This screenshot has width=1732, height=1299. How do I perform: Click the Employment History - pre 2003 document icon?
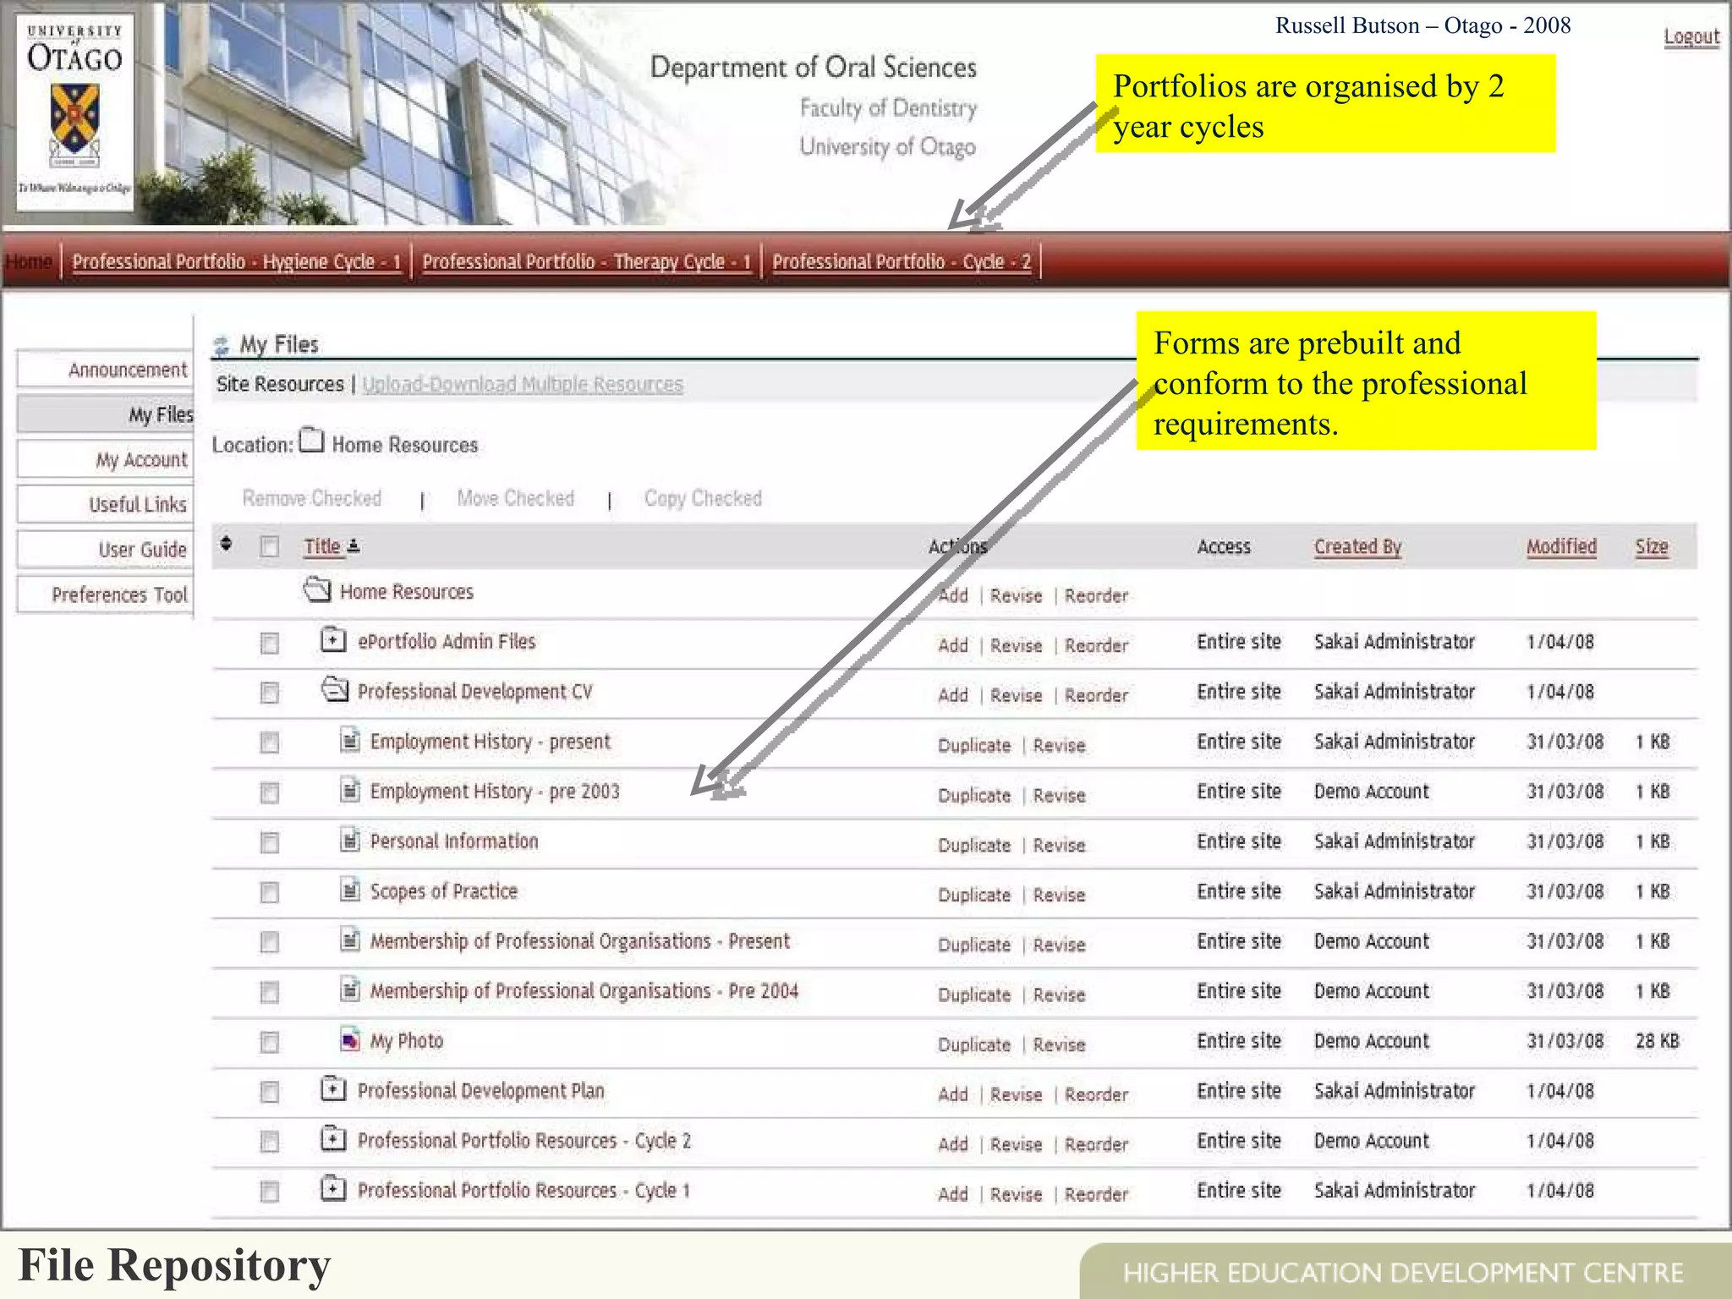pos(349,790)
